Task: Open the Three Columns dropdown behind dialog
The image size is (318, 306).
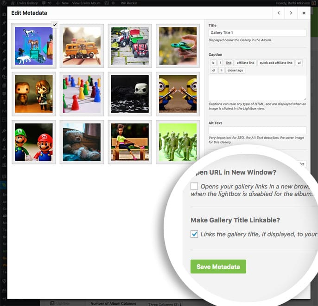Action: coord(165,304)
